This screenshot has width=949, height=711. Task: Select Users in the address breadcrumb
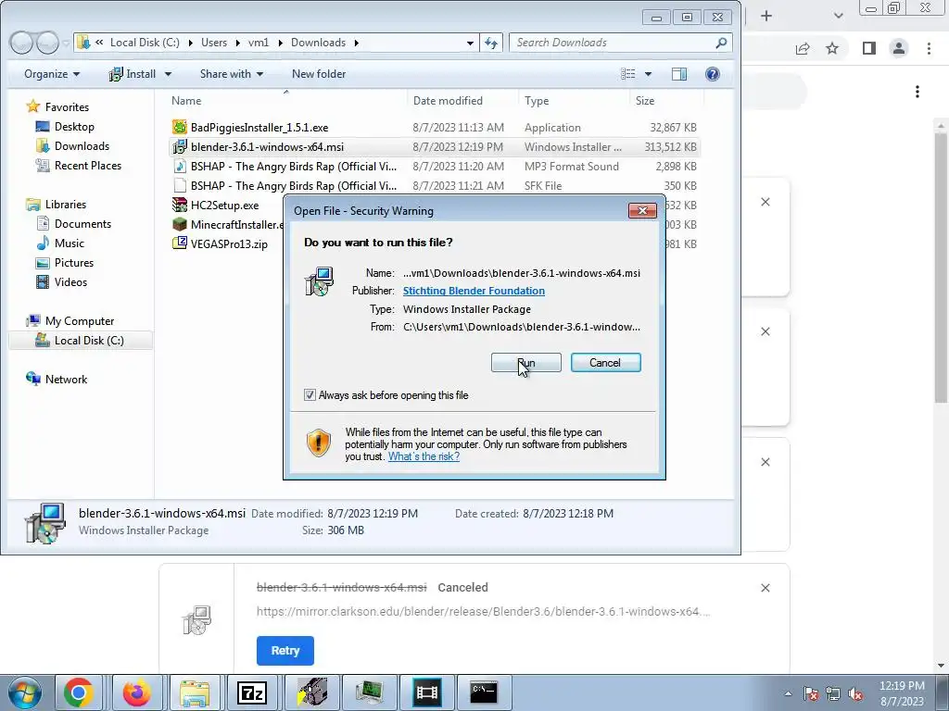tap(214, 43)
